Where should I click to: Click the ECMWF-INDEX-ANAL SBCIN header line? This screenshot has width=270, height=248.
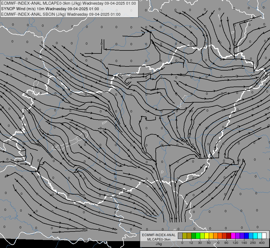(61, 14)
